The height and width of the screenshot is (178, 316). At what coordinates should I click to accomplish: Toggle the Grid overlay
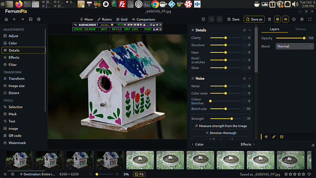pos(122,19)
